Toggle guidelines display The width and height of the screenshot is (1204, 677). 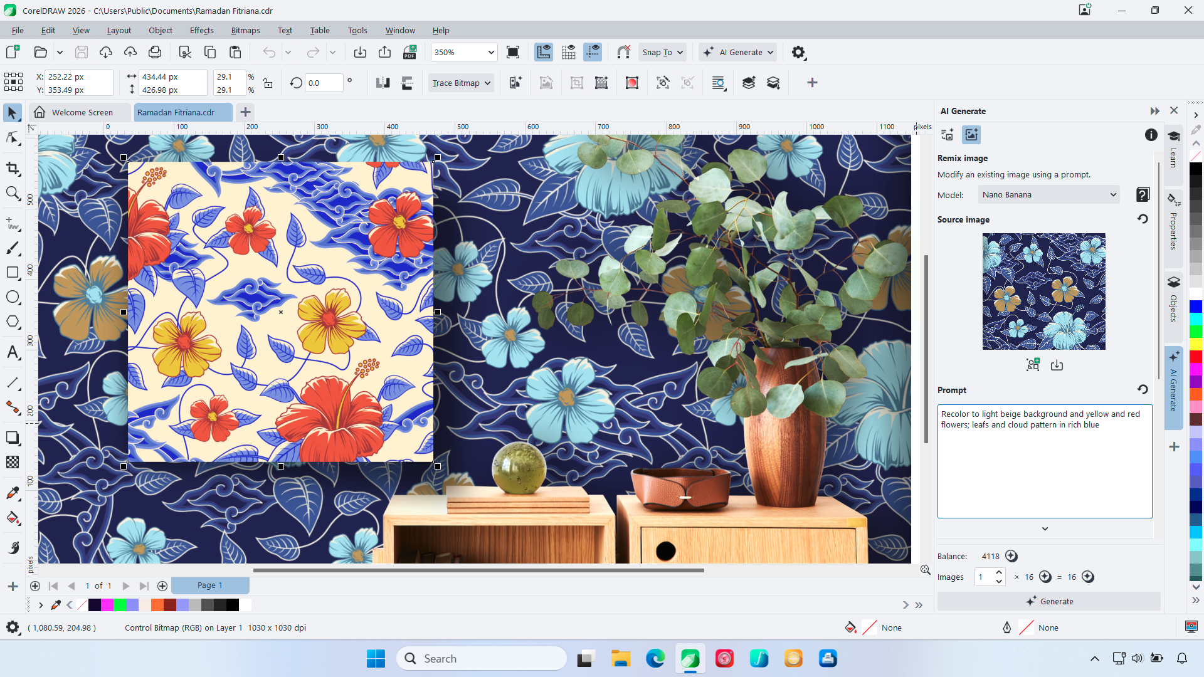(593, 52)
